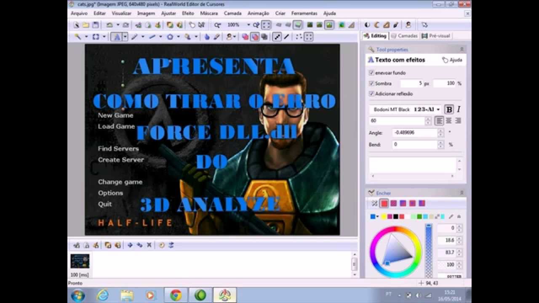This screenshot has width=539, height=303.
Task: Click the Bend value input field
Action: (x=415, y=144)
